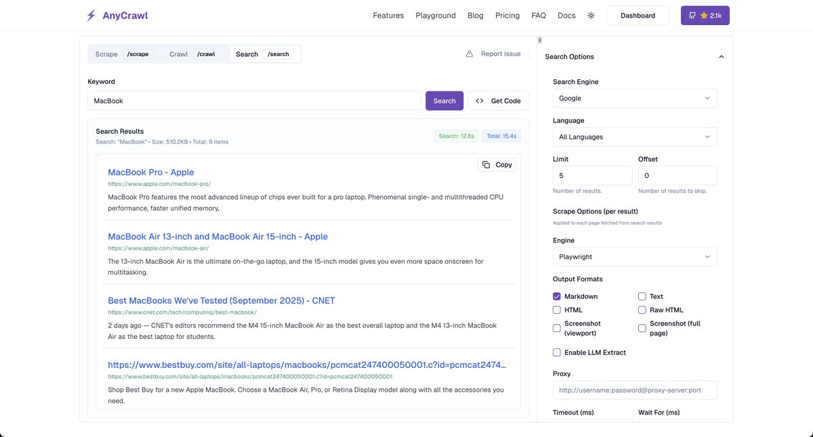The height and width of the screenshot is (437, 813).
Task: Go to Playground in the top navigation
Action: 436,16
